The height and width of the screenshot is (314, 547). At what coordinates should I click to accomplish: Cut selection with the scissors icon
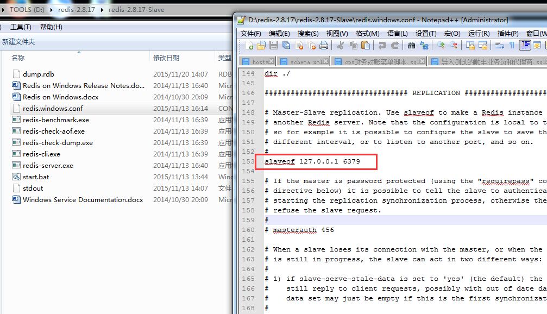tap(340, 45)
